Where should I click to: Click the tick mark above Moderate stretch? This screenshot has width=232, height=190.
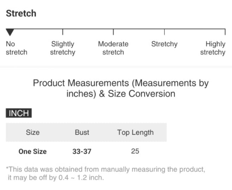113,32
